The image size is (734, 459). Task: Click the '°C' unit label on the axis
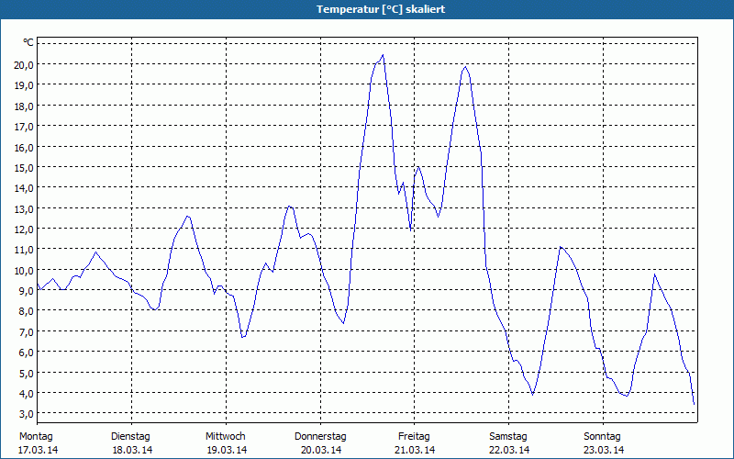pyautogui.click(x=28, y=42)
